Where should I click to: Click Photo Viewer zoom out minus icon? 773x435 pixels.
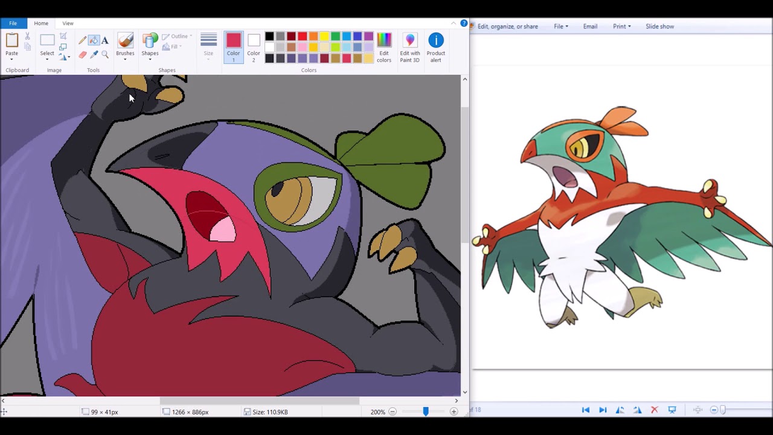(714, 410)
